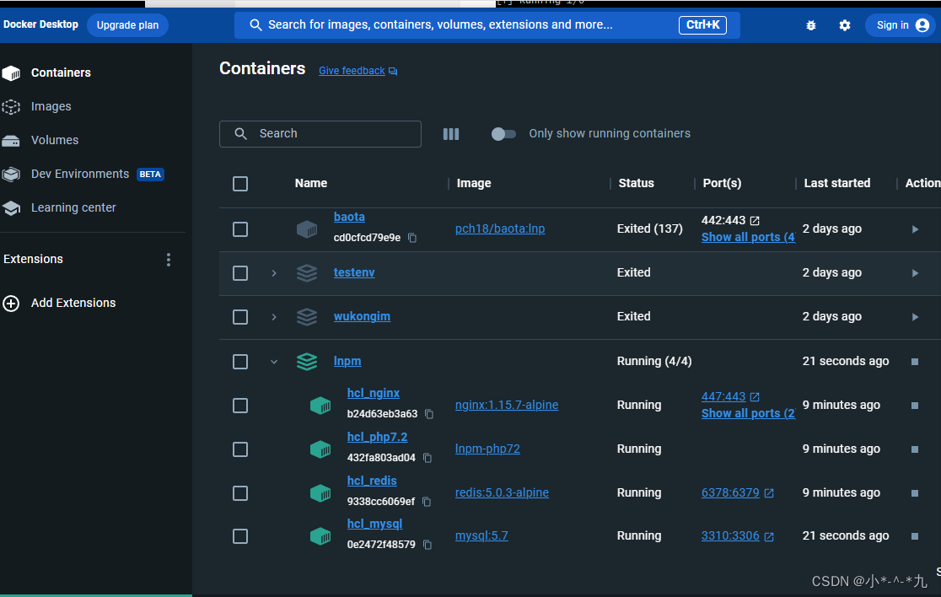Check the testenv row checkbox
Viewport: 941px width, 597px height.
tap(240, 273)
